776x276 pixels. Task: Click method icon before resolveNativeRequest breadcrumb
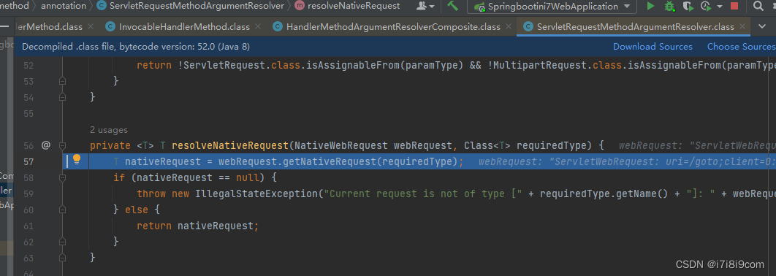(x=300, y=6)
